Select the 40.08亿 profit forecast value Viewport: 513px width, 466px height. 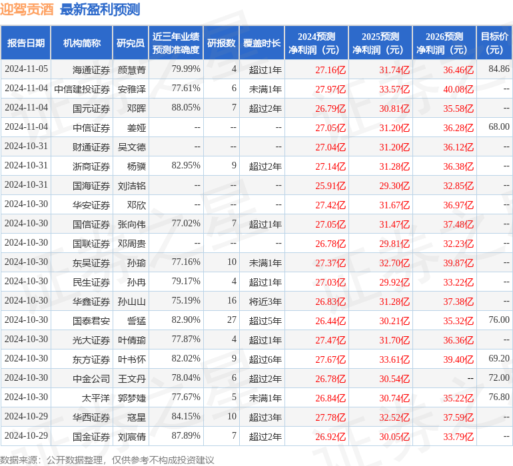(x=458, y=89)
